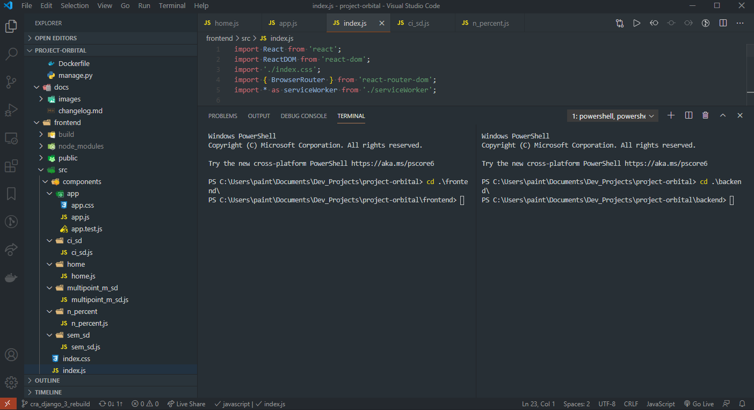The image size is (754, 410).
Task: Switch to the Problems panel tab
Action: pos(222,116)
